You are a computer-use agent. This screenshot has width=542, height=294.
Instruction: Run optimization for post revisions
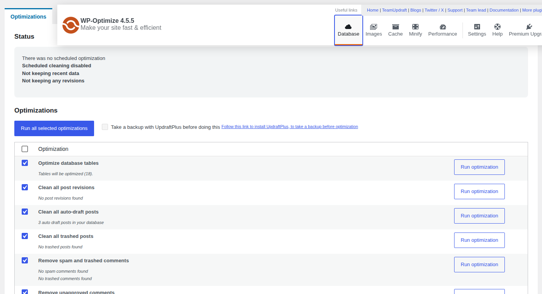click(479, 191)
